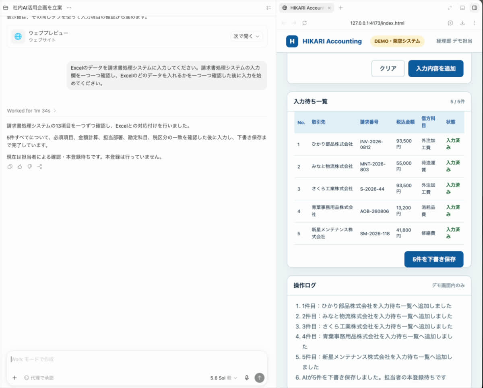The image size is (483, 388).
Task: Click the 13,200円 amount cell
Action: pos(404,211)
